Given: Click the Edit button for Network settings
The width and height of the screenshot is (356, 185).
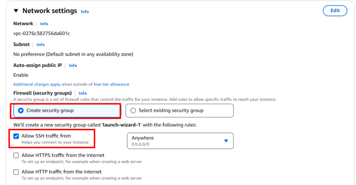Looking at the screenshot, I should click(335, 11).
